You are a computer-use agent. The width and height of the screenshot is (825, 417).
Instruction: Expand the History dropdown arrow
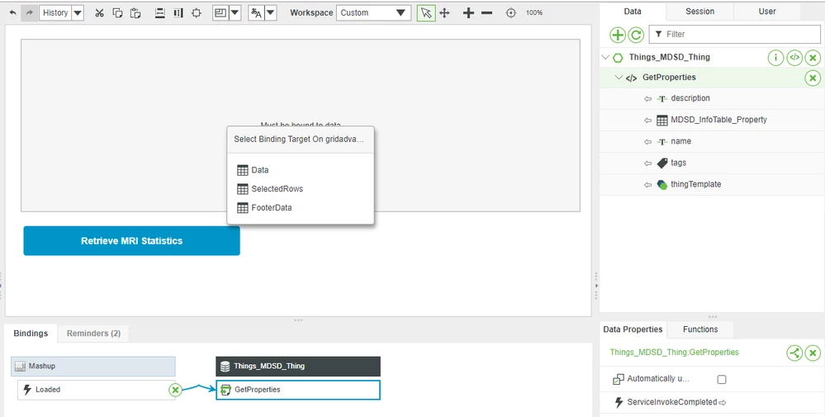point(78,12)
